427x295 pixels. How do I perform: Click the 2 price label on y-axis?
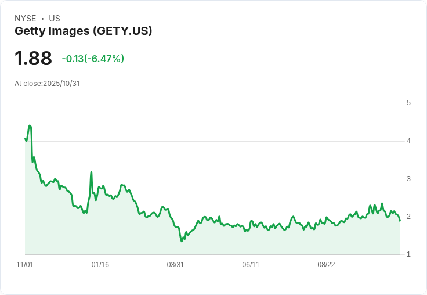click(408, 217)
